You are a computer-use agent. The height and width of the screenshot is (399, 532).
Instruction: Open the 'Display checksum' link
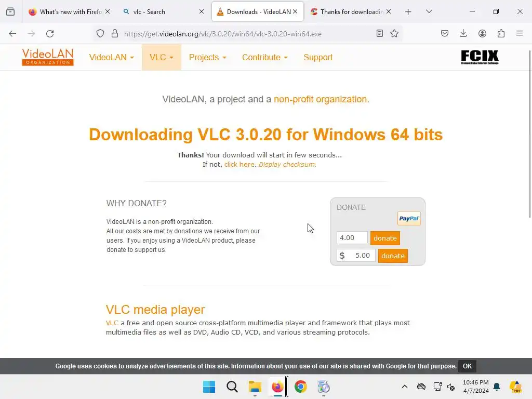pyautogui.click(x=287, y=165)
